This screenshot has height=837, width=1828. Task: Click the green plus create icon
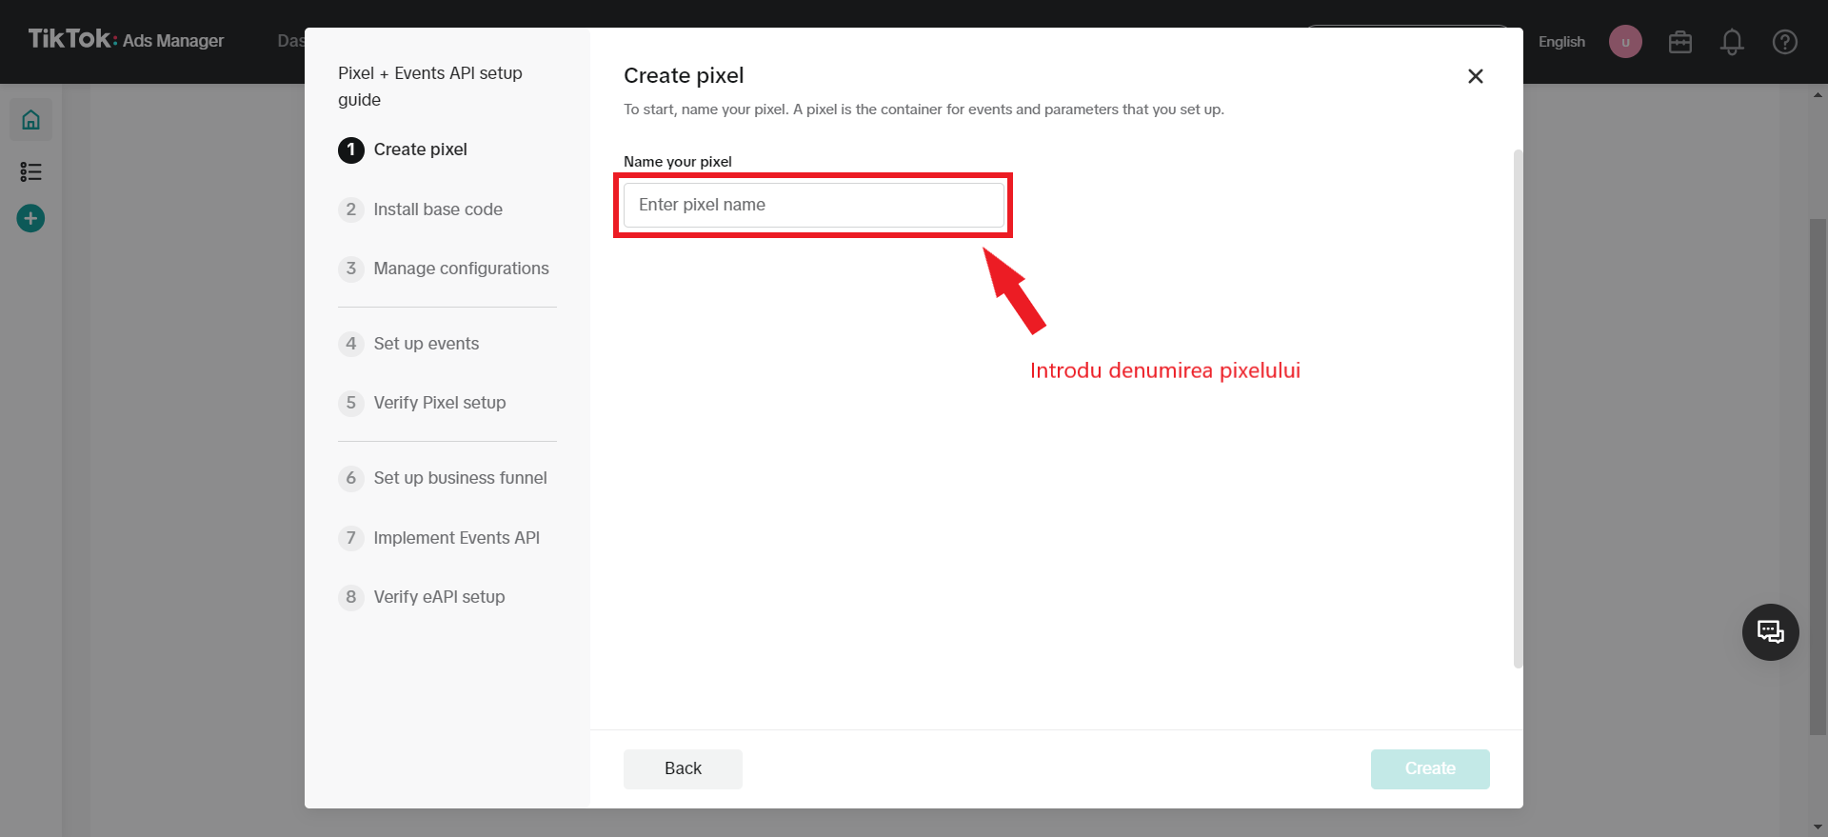click(30, 219)
